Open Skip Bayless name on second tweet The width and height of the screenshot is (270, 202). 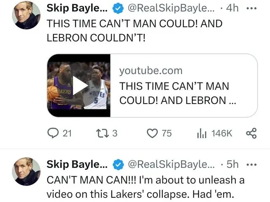tap(77, 165)
